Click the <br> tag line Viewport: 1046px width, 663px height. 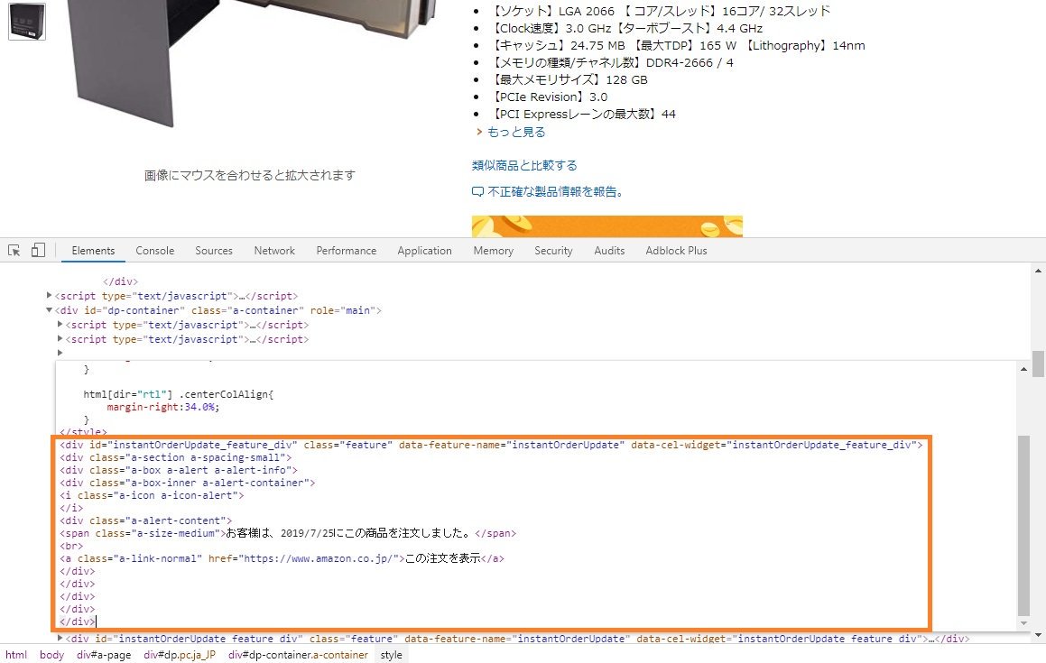click(71, 546)
